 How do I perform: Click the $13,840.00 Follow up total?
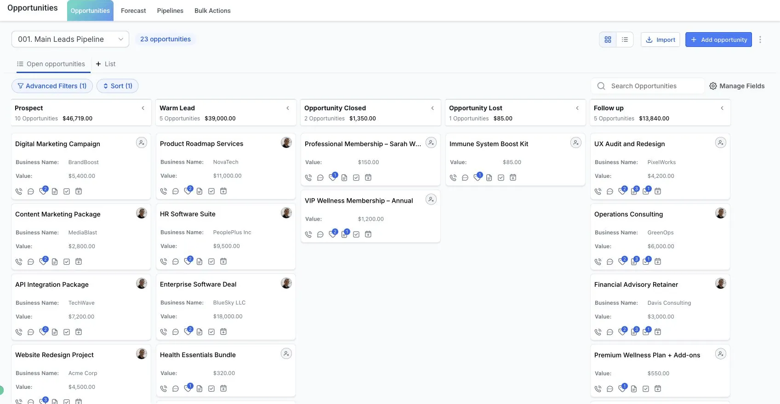pos(654,119)
